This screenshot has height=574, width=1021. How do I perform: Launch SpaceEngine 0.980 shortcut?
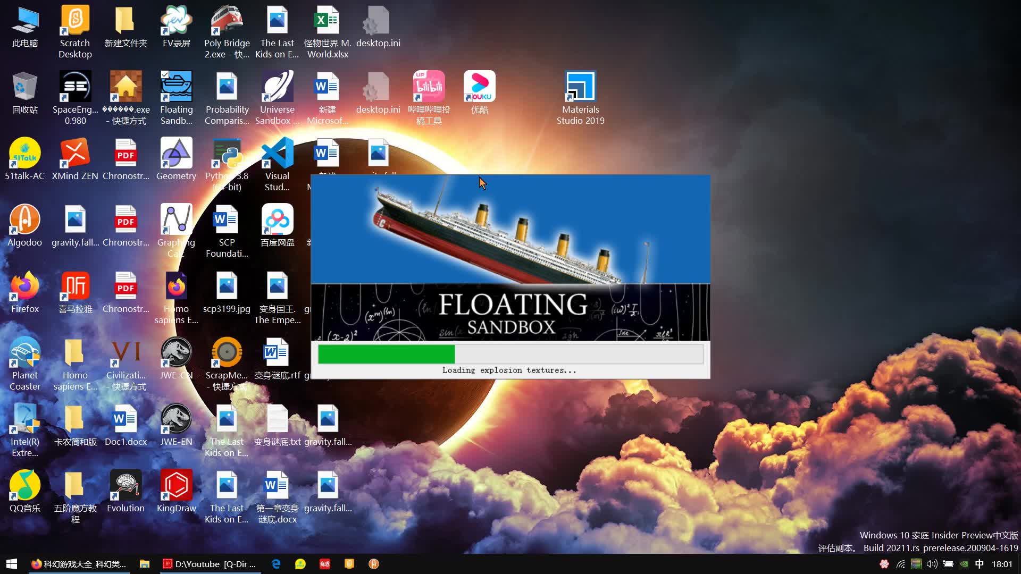tap(75, 98)
